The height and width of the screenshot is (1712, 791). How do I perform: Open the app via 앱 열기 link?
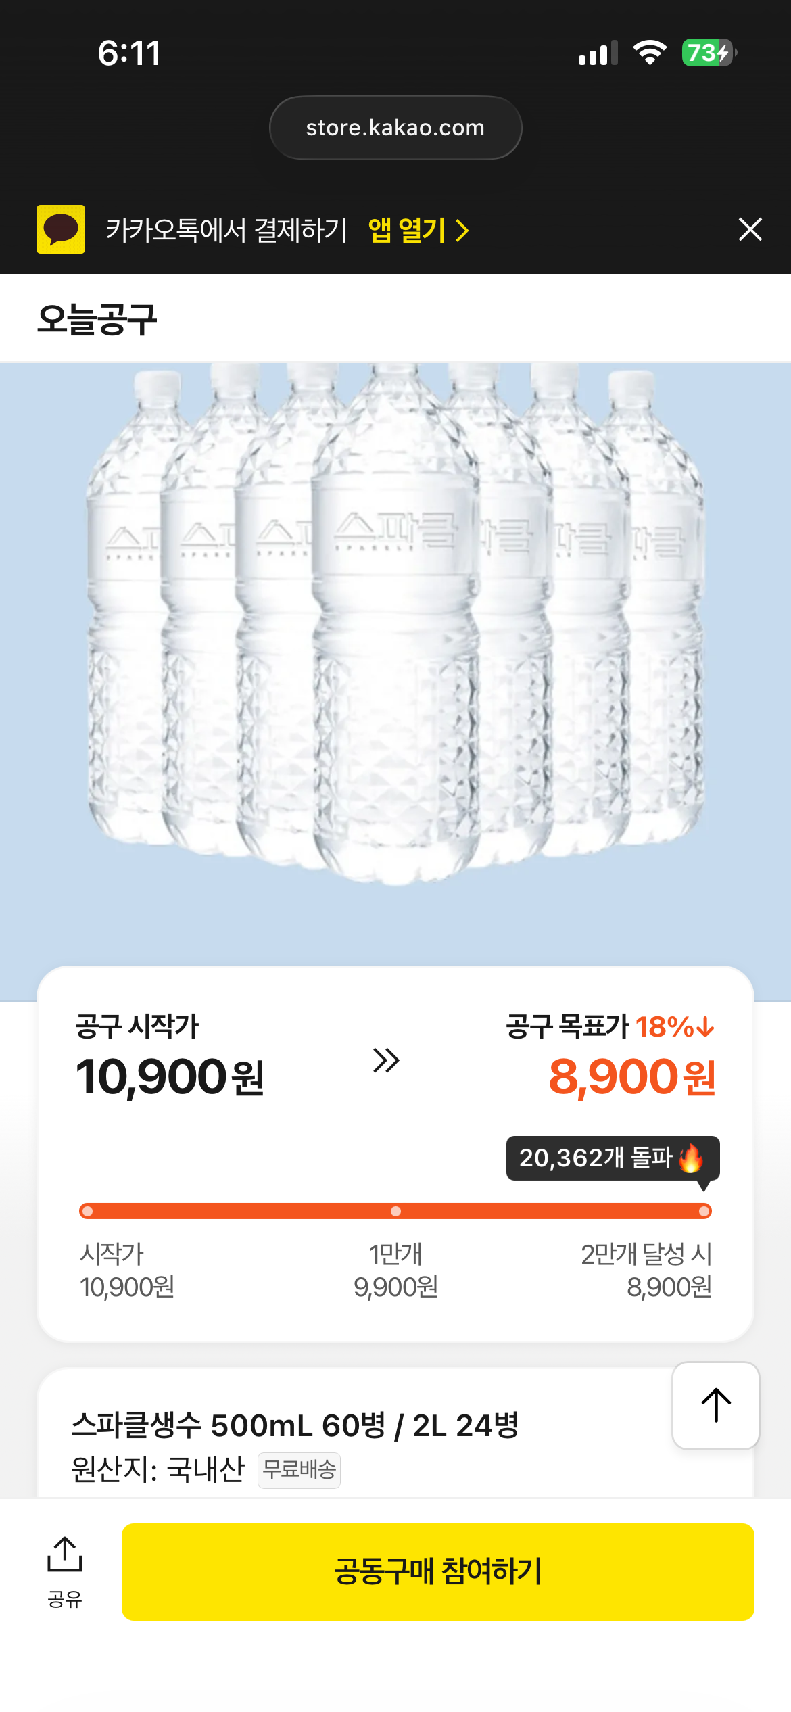(x=407, y=230)
